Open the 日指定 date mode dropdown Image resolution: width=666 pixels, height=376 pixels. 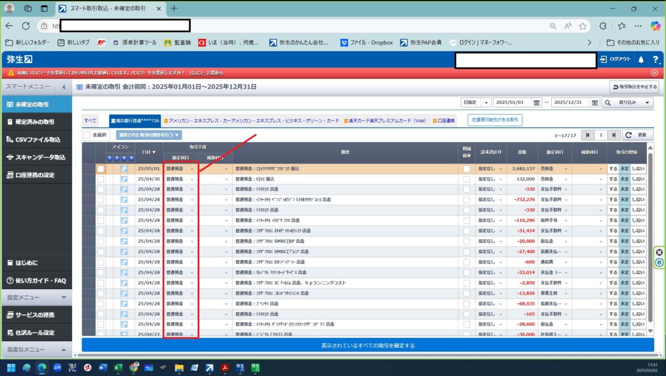(x=476, y=103)
